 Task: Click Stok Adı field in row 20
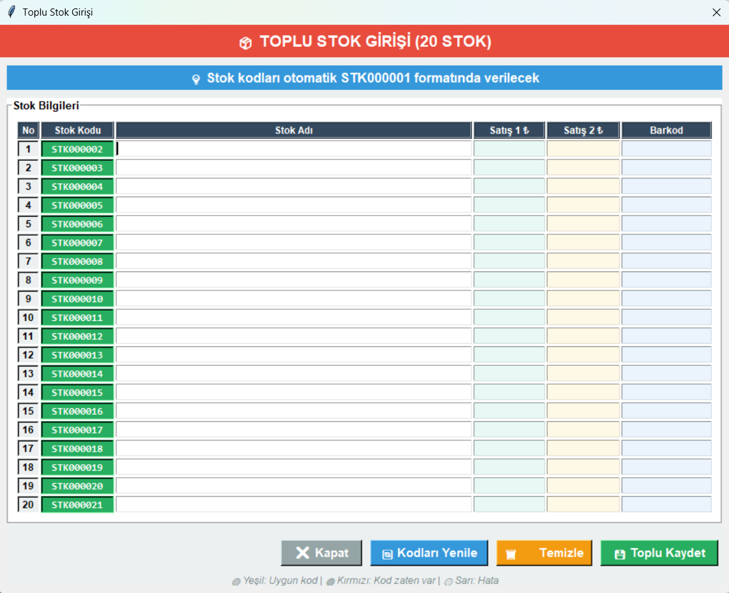click(293, 504)
